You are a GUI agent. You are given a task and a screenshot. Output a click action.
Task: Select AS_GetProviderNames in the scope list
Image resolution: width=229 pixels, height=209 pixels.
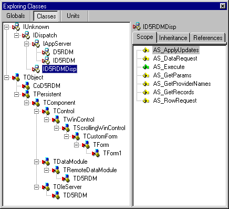[182, 84]
